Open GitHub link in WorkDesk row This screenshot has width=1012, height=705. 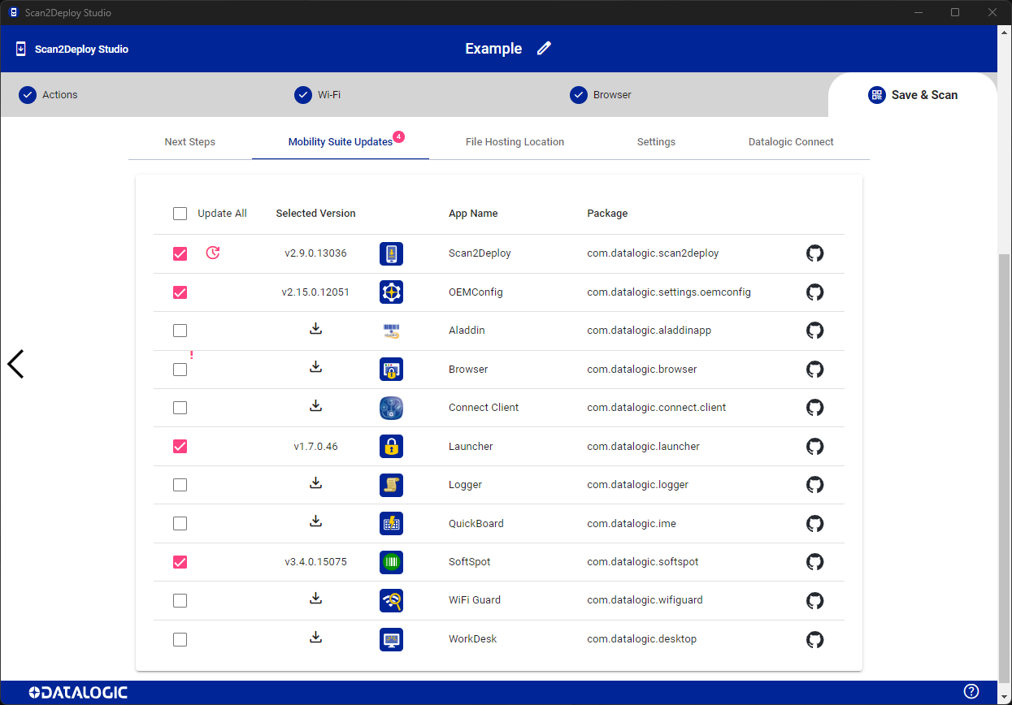point(814,639)
